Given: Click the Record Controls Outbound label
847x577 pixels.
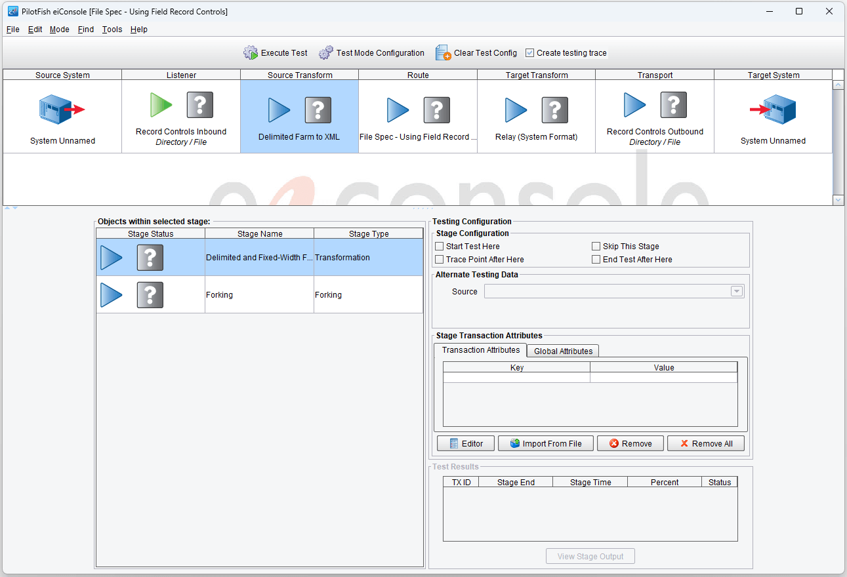Looking at the screenshot, I should 655,132.
